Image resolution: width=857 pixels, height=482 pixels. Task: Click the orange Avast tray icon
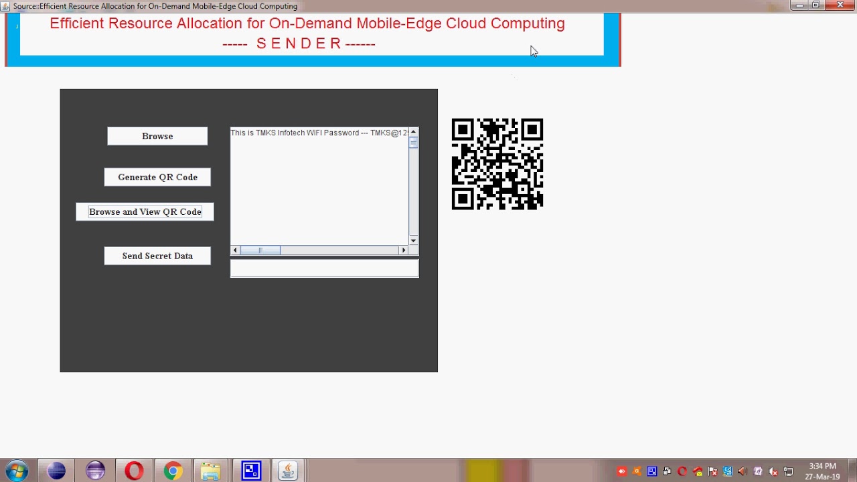click(637, 471)
